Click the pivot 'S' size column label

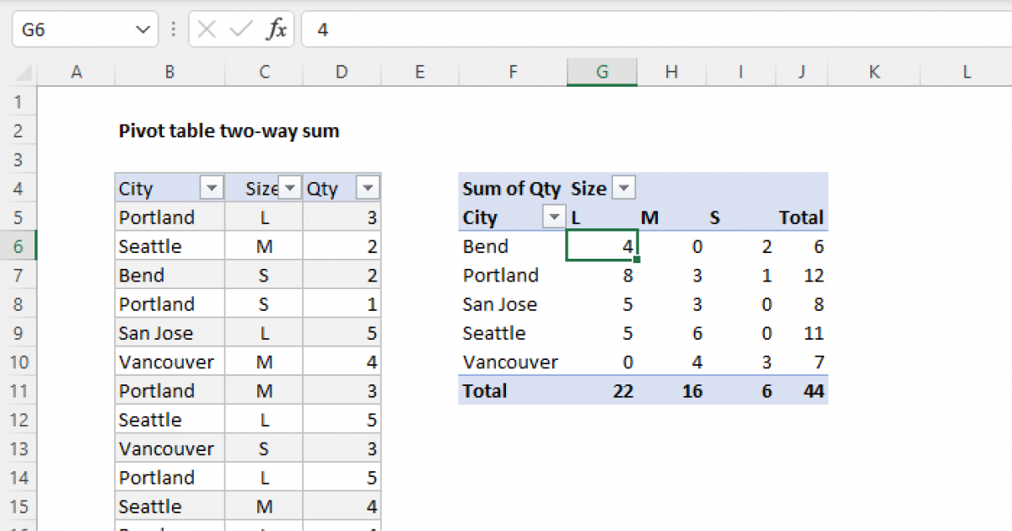click(715, 217)
